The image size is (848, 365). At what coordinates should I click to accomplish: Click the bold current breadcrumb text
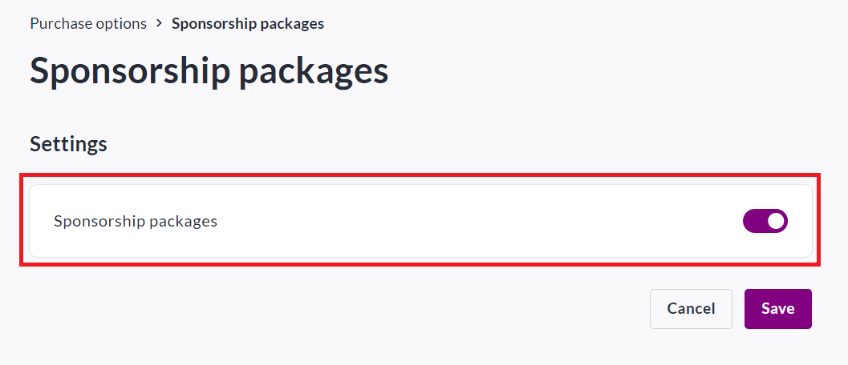point(248,23)
